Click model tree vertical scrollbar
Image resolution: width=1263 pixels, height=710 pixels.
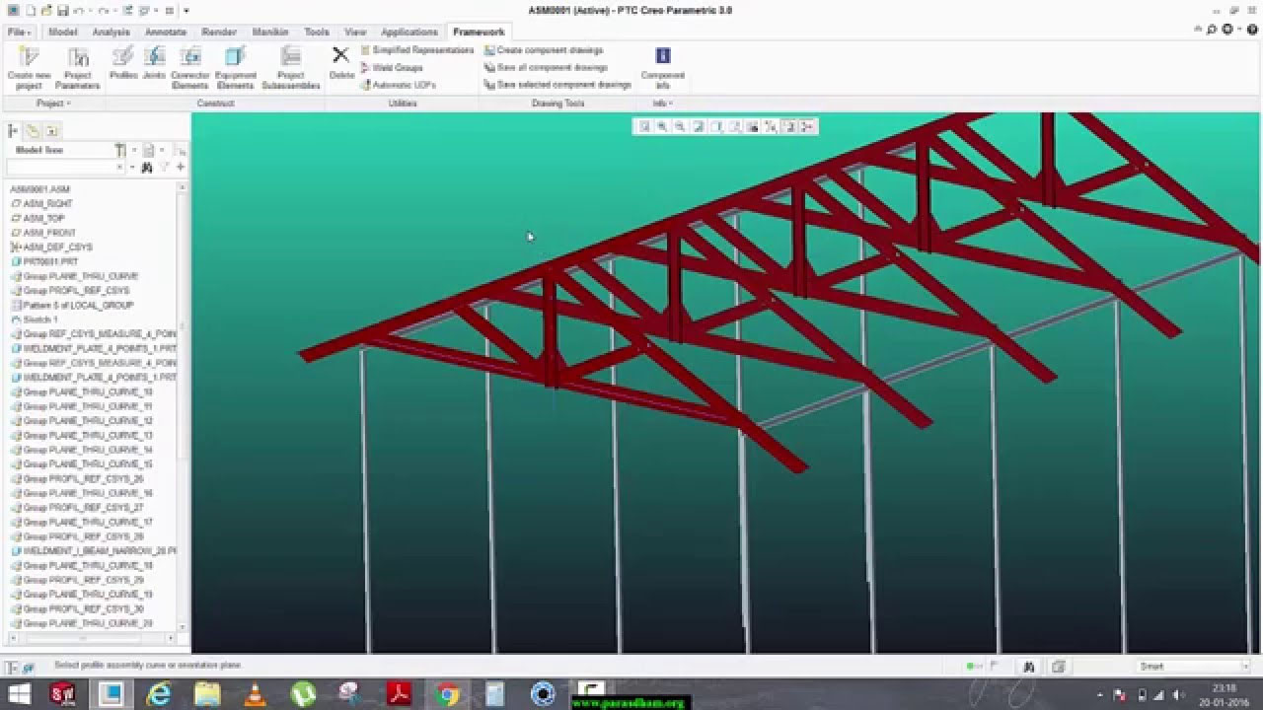point(183,404)
